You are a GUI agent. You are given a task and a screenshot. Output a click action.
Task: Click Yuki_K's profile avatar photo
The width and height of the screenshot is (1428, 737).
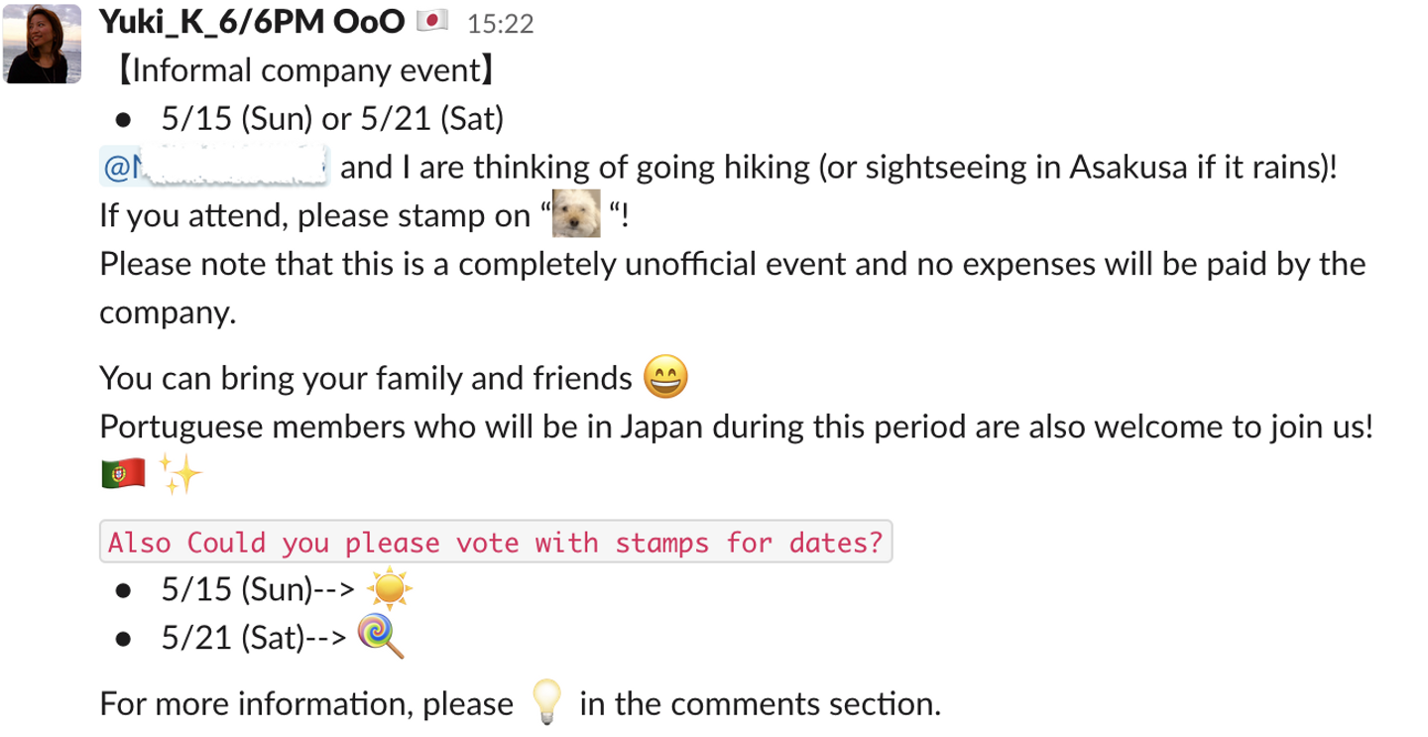(44, 44)
